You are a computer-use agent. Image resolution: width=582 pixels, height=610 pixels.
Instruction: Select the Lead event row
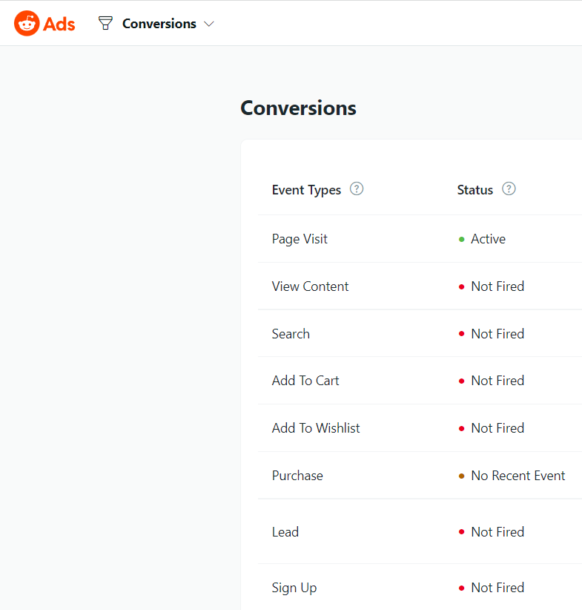coord(285,531)
